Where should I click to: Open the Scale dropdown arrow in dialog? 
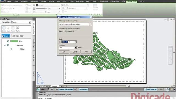tap(75, 42)
